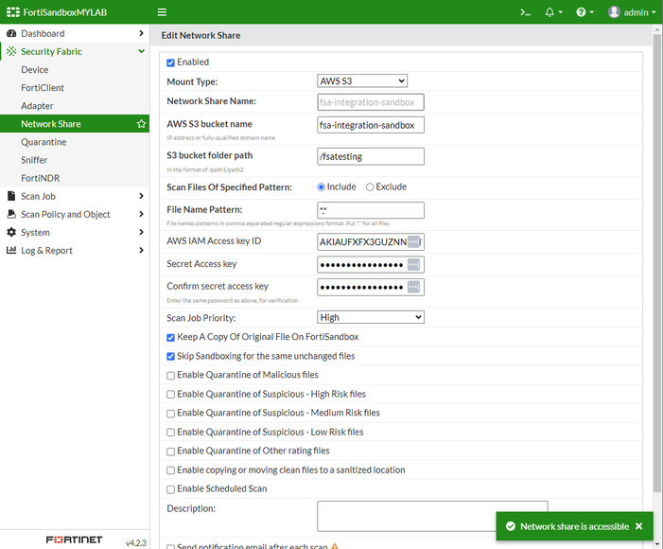Click the icon in Confirm secret access key field

coord(413,287)
